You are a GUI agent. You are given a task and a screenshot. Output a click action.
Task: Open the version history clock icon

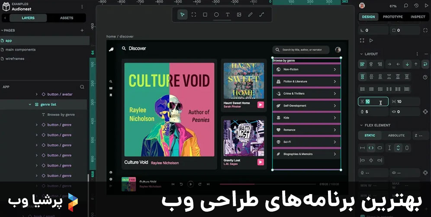point(416,6)
